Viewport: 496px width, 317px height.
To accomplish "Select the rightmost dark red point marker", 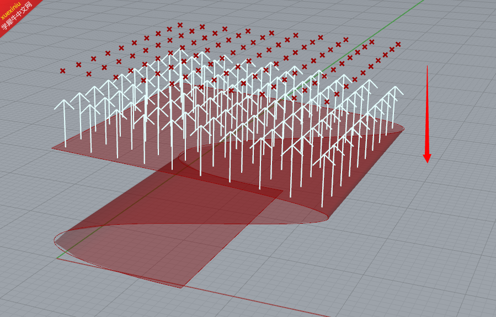I will (x=398, y=44).
